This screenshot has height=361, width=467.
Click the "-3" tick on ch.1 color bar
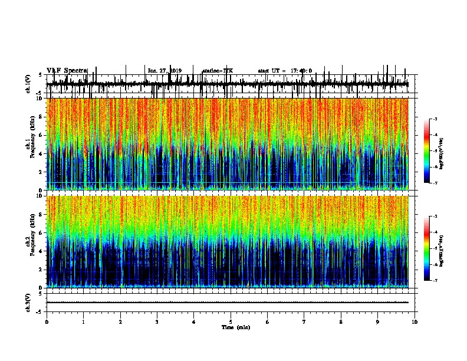(x=435, y=119)
